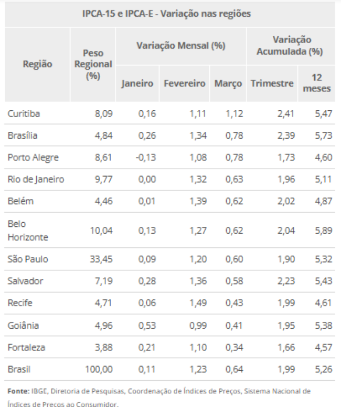Image resolution: width=341 pixels, height=407 pixels.
Task: Click the 'Peso Regional (%)' header
Action: (93, 64)
